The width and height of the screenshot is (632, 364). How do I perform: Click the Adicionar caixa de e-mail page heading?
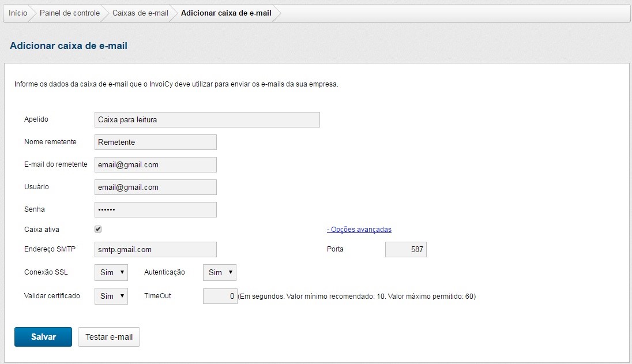point(69,46)
